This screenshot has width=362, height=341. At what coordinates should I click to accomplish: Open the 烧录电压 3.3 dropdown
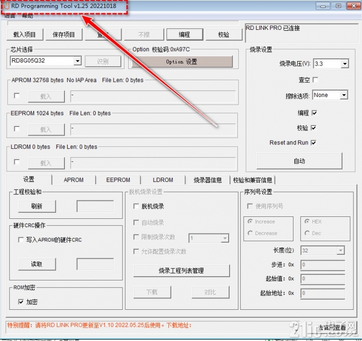click(x=344, y=64)
